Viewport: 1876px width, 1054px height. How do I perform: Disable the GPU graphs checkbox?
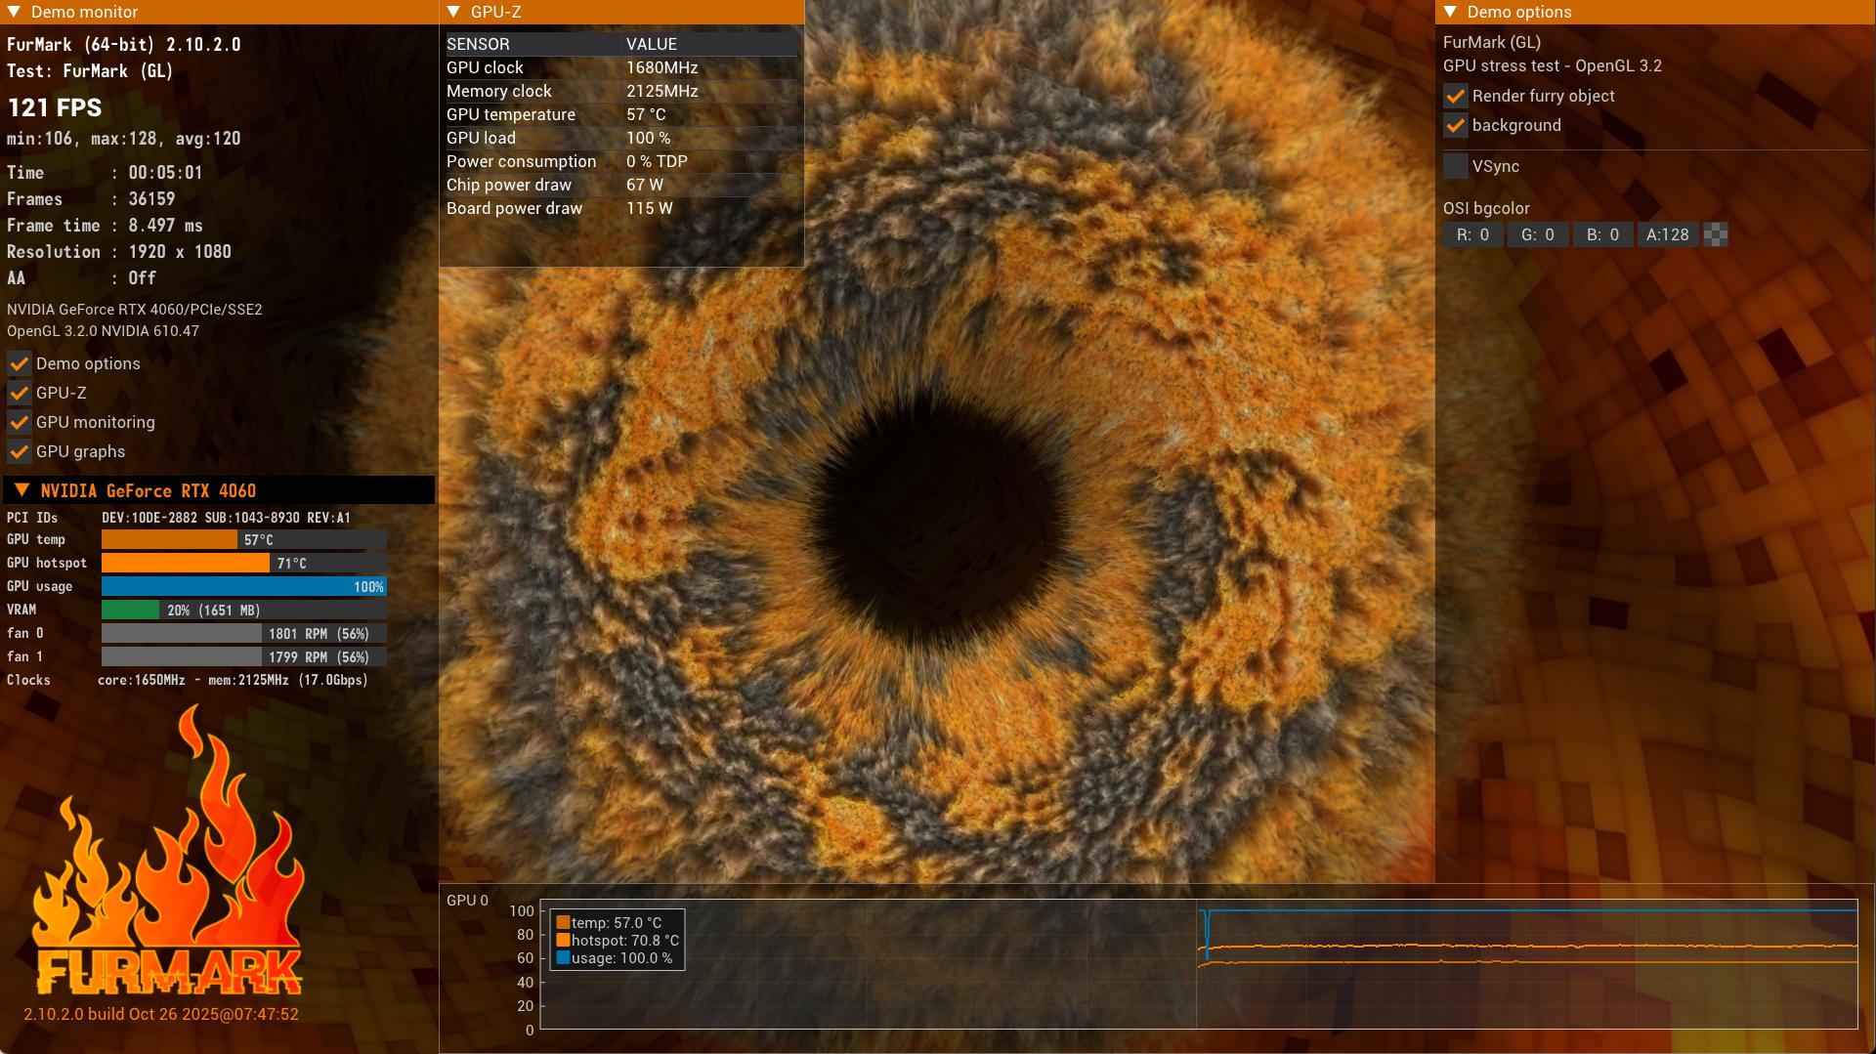[x=19, y=451]
